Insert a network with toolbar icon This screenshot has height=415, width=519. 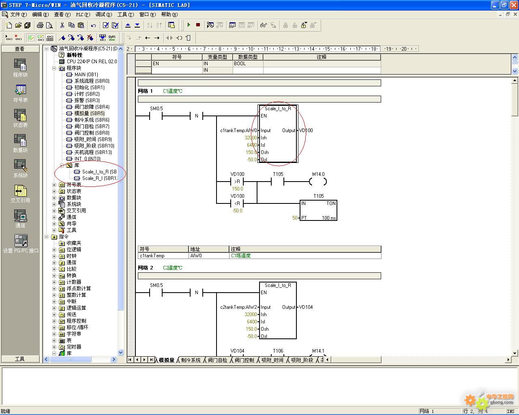point(9,38)
